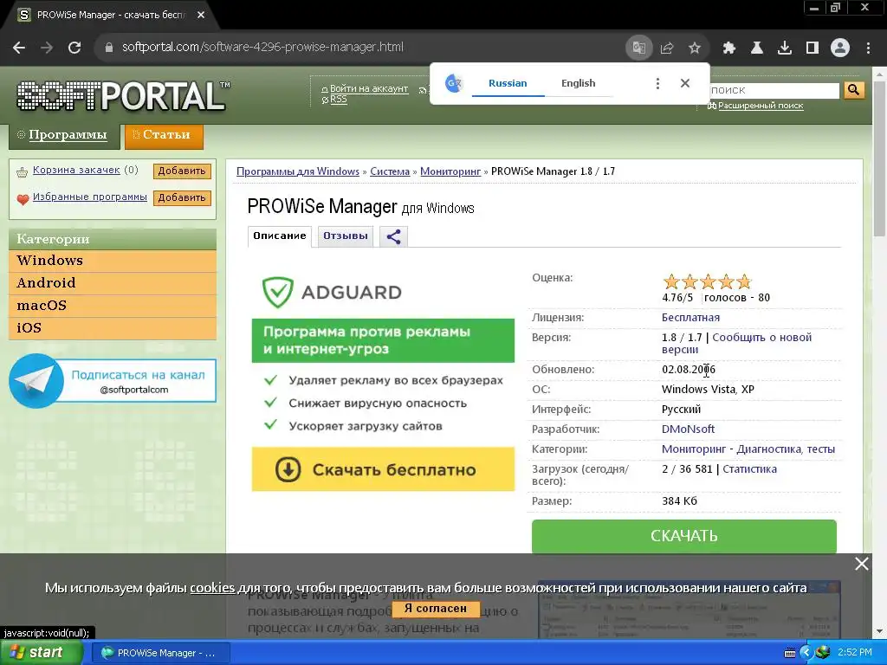The height and width of the screenshot is (665, 887).
Task: Open Избранные программы link
Action: pos(90,197)
